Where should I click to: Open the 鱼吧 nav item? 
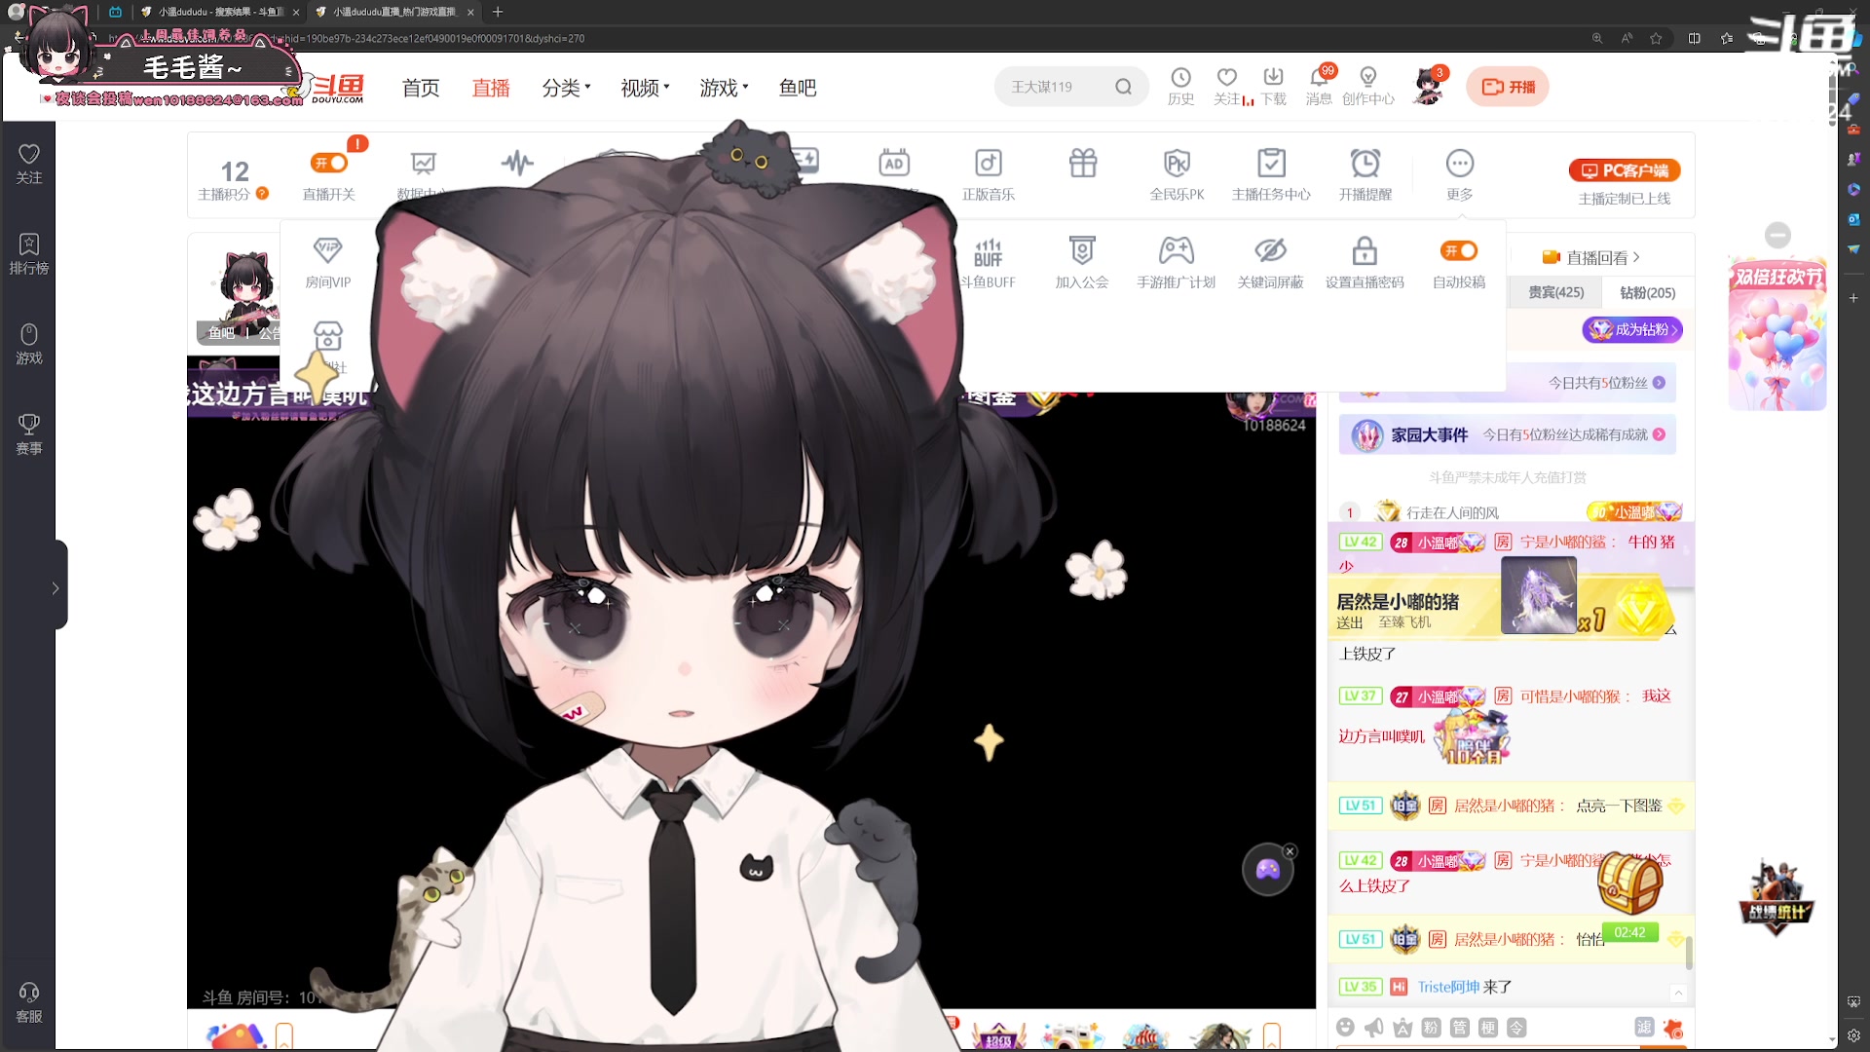click(x=798, y=88)
